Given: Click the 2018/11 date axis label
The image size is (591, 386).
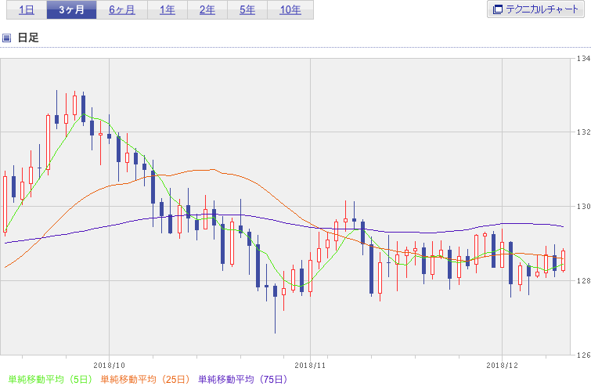Looking at the screenshot, I should pyautogui.click(x=310, y=366).
